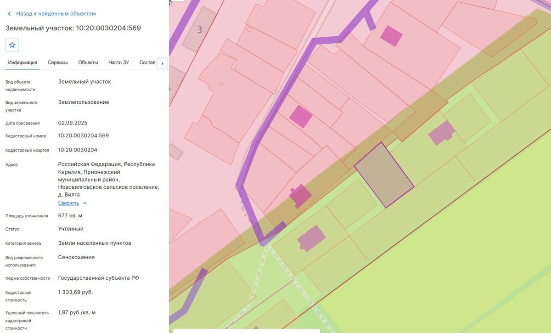The width and height of the screenshot is (551, 333).
Task: Switch to the Сервисы tab
Action: (58, 62)
